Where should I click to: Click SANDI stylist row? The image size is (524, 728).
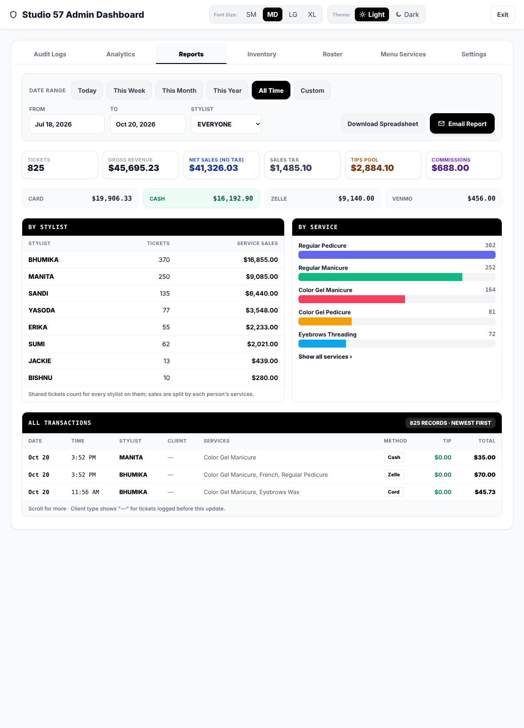tap(153, 293)
